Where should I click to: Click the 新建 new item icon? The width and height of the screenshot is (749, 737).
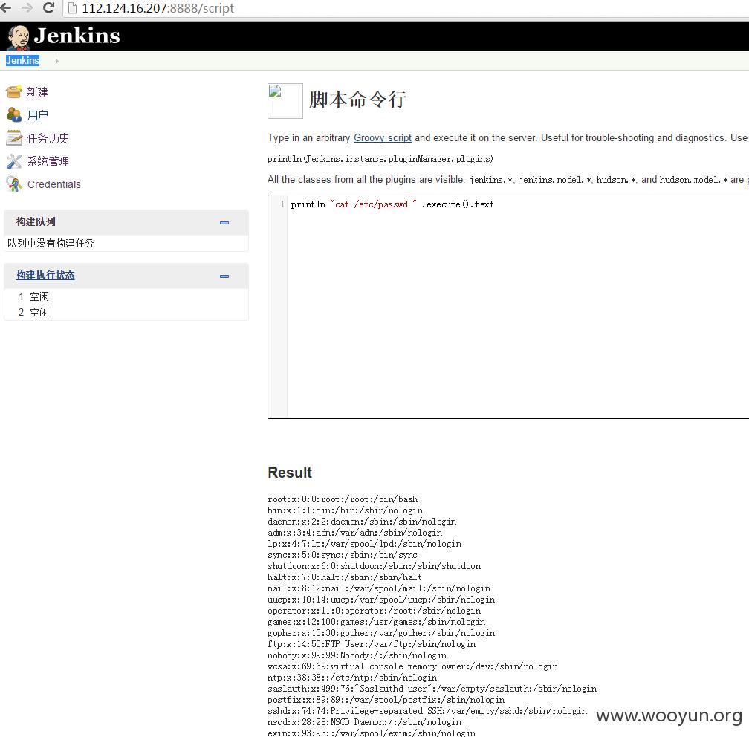coord(14,91)
